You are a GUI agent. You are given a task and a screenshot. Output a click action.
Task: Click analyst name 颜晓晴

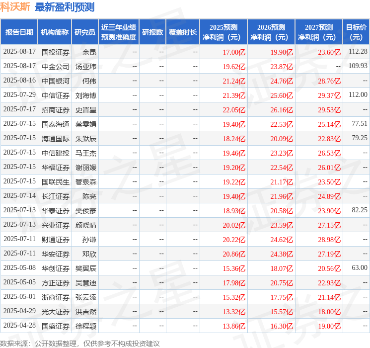click(85, 225)
